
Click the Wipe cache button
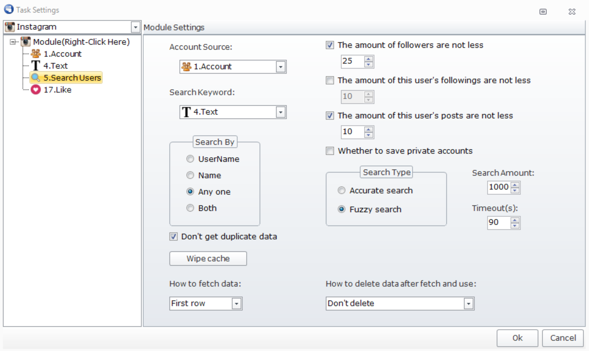[x=208, y=259]
